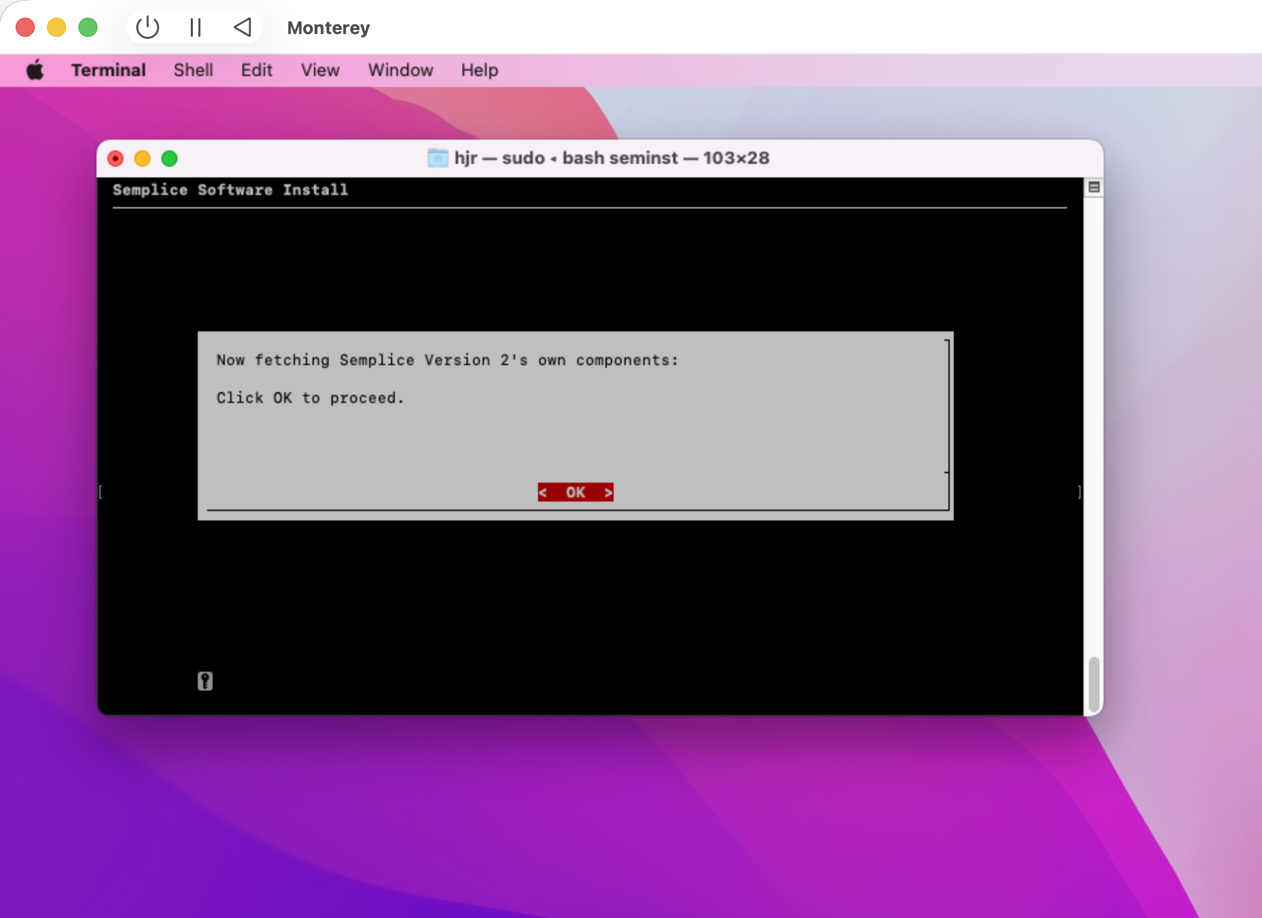This screenshot has width=1262, height=918.
Task: Minimize the terminal window with the yellow button
Action: coord(142,157)
